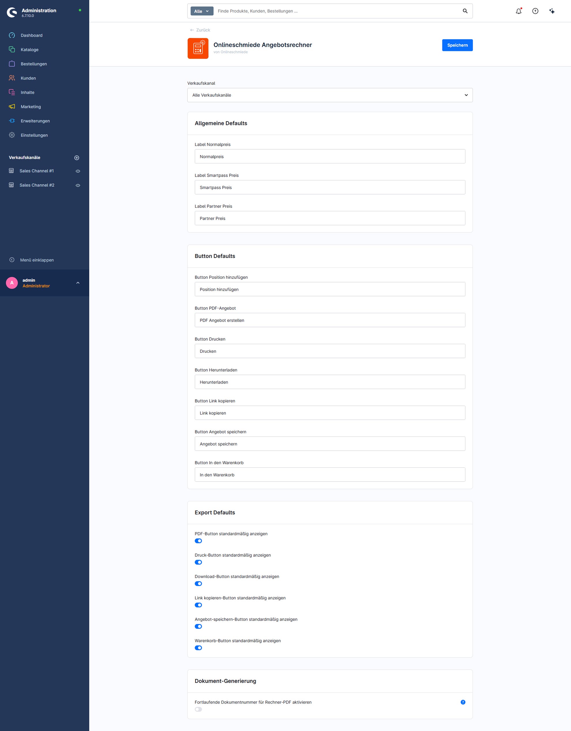Click the Speichern button

[x=457, y=45]
